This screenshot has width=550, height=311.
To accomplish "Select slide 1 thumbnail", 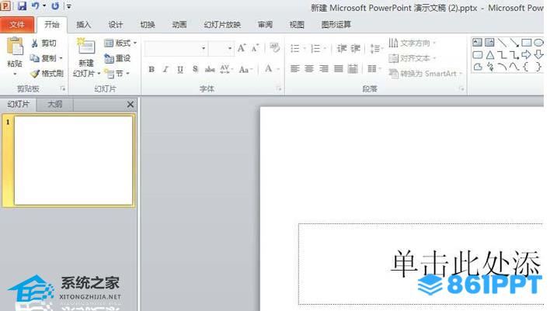I will tap(73, 161).
